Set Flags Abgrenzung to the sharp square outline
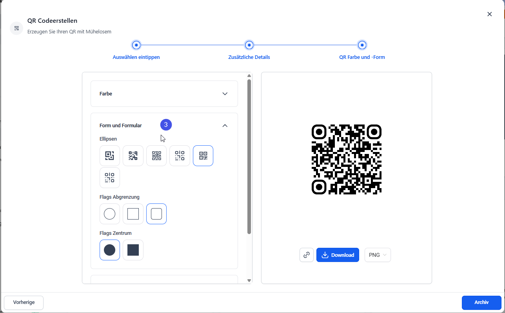This screenshot has height=313, width=505. (x=133, y=214)
